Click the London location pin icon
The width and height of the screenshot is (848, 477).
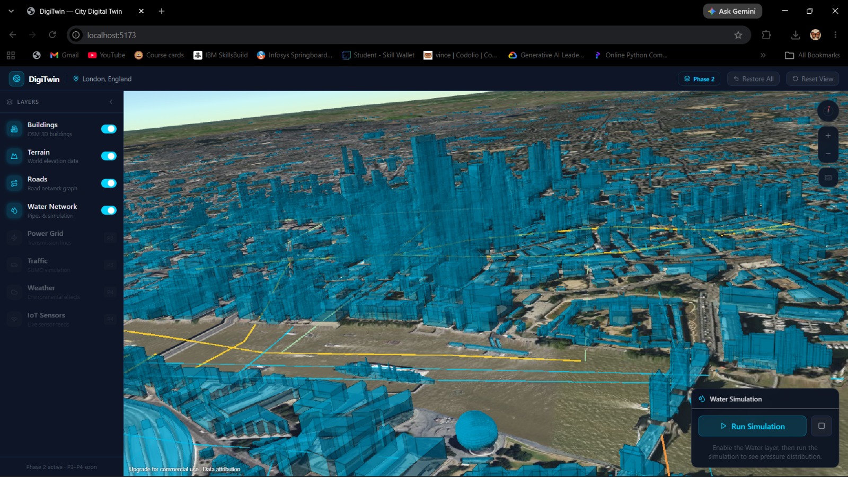click(76, 79)
